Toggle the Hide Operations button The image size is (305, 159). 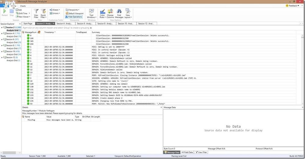(x=74, y=17)
